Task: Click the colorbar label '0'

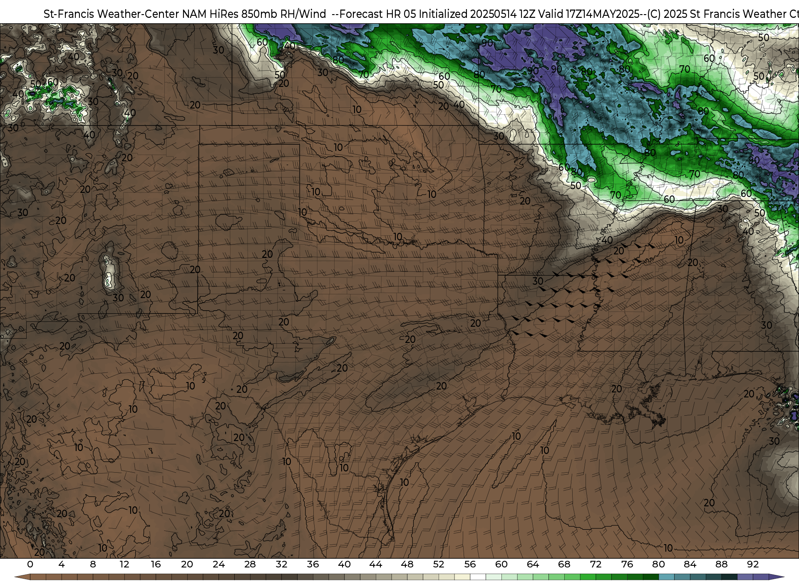Action: pos(30,564)
